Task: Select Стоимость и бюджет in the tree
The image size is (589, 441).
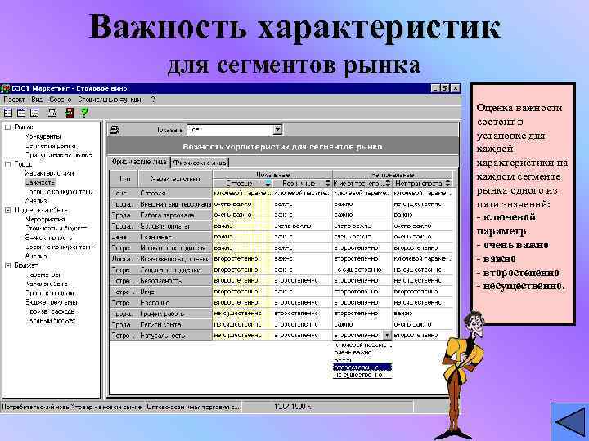Action: (56, 229)
